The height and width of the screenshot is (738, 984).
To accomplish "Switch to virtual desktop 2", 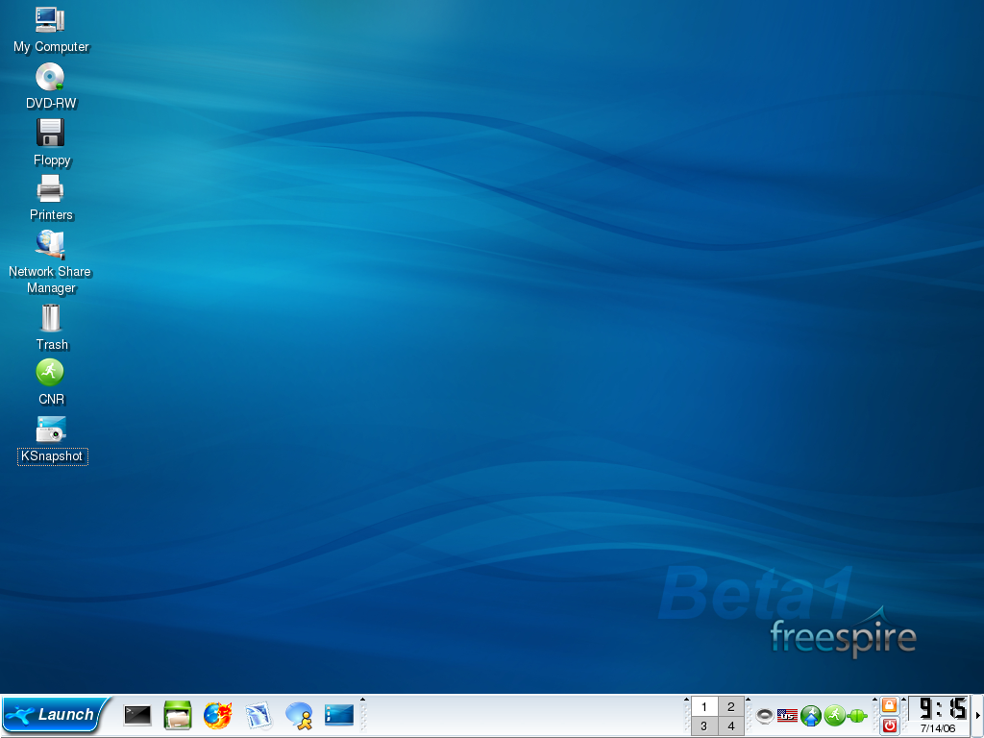I will pyautogui.click(x=731, y=706).
